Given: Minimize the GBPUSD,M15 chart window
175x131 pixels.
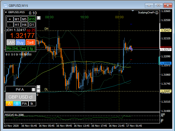Looking at the screenshot, I should (x=149, y=5).
